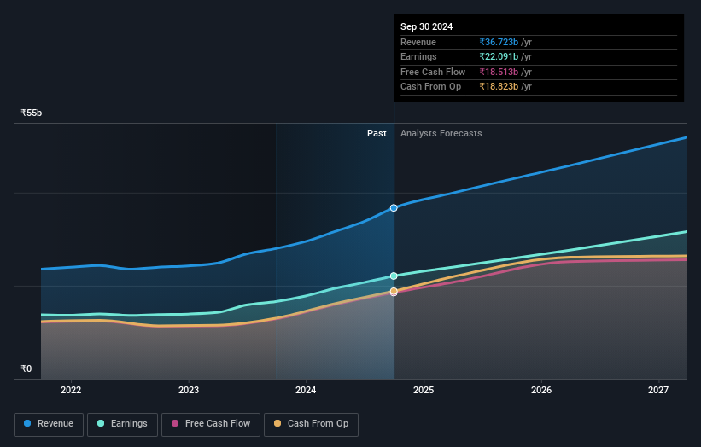Click the ₹36.723b revenue value
Image resolution: width=701 pixels, height=447 pixels.
click(499, 42)
